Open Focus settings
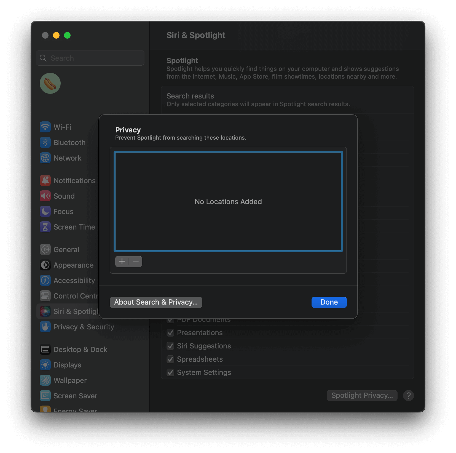The image size is (456, 453). [x=63, y=211]
